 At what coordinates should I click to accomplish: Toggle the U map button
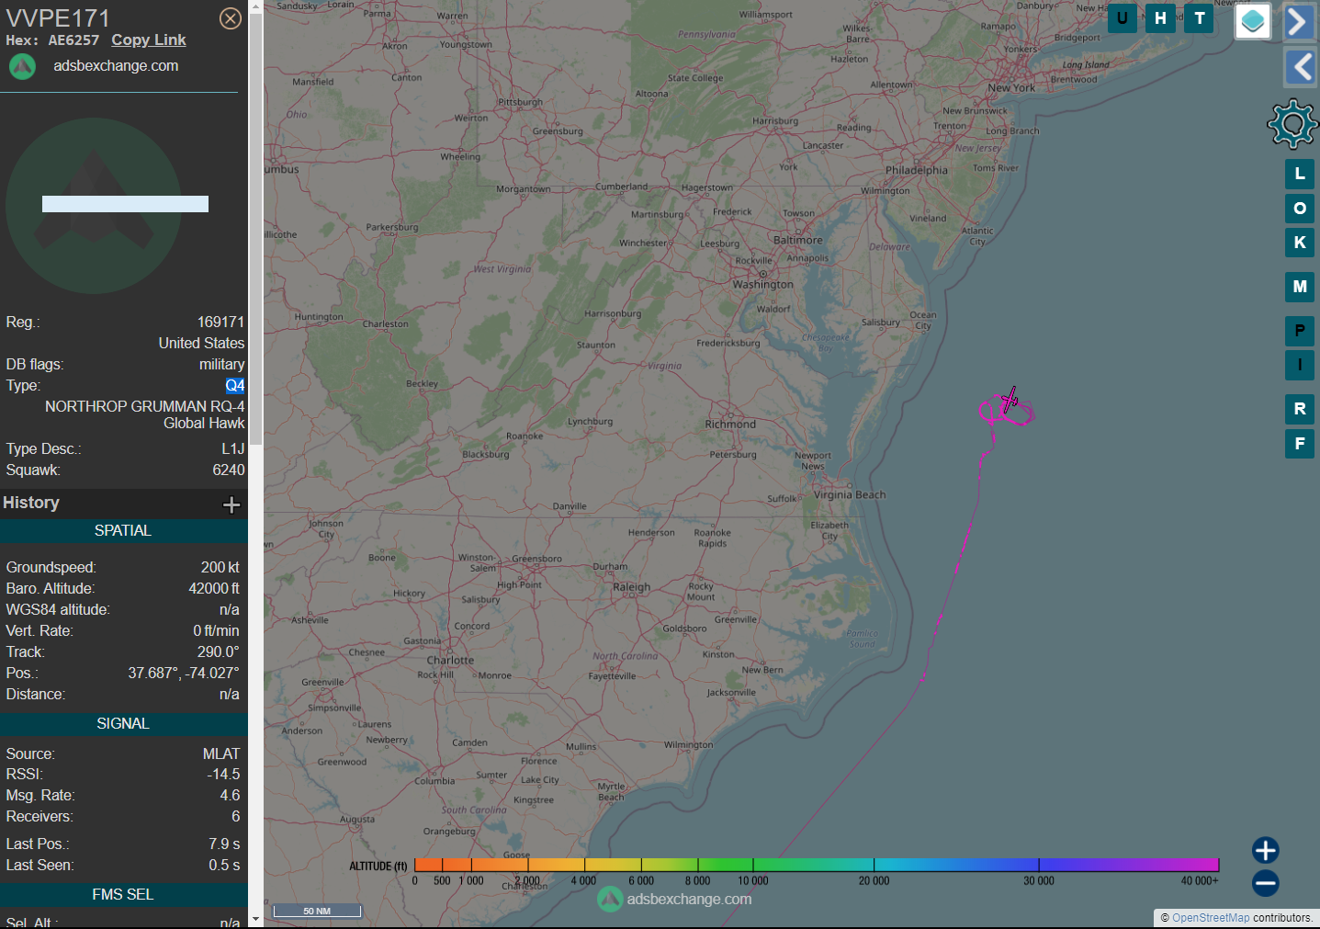click(x=1123, y=18)
